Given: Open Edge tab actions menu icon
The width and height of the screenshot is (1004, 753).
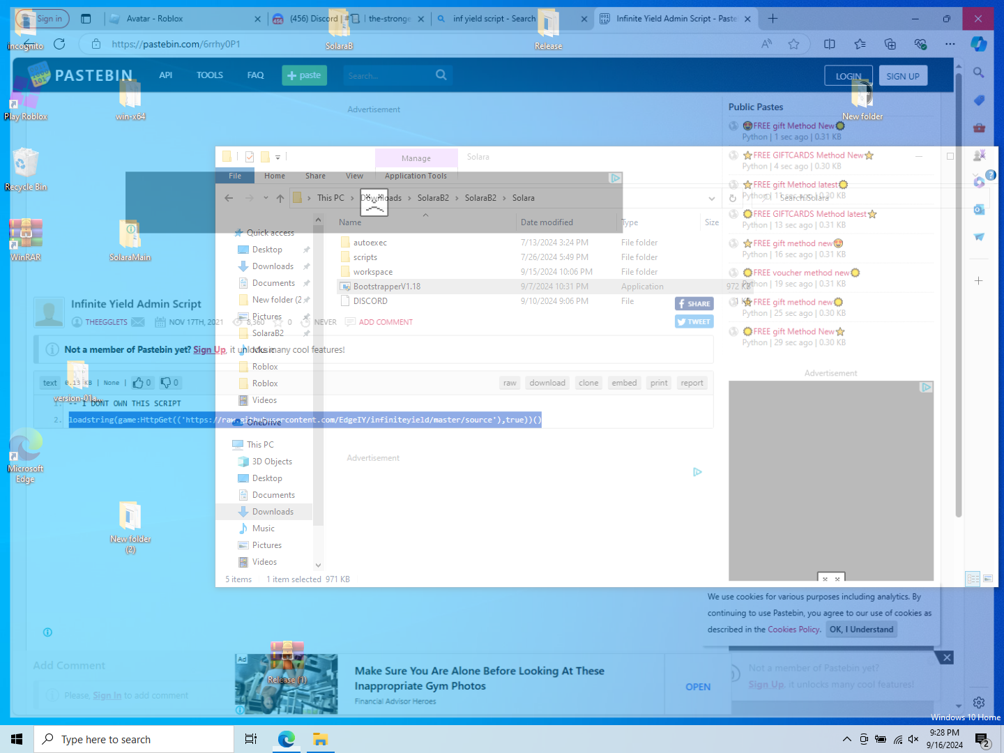Looking at the screenshot, I should (86, 19).
